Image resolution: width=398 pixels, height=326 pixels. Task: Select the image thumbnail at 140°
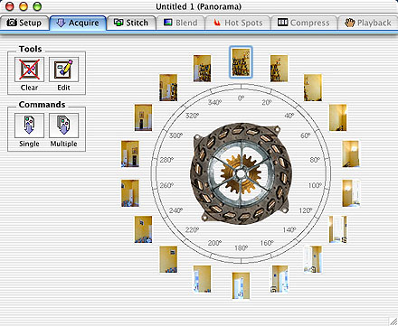(313, 259)
